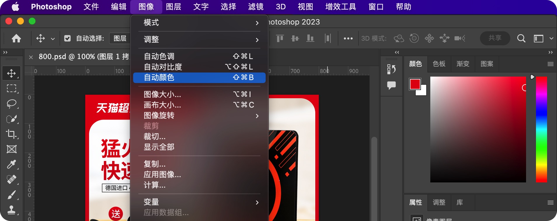The width and height of the screenshot is (557, 221).
Task: Open the Properties panel flyout menu
Action: pos(550,203)
